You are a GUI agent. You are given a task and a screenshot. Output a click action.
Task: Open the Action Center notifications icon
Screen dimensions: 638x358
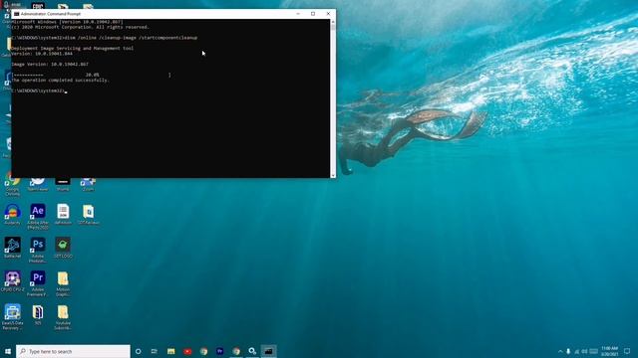(627, 351)
